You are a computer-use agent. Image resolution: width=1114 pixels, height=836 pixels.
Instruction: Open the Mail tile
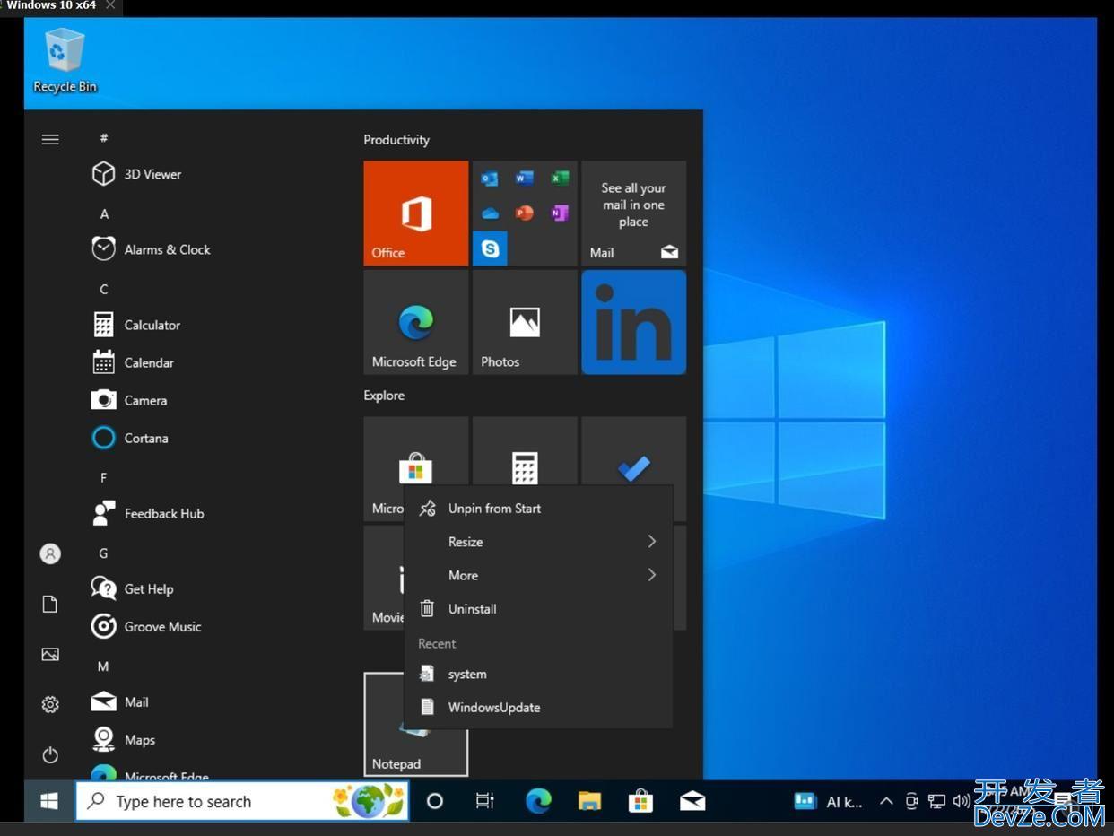tap(633, 213)
